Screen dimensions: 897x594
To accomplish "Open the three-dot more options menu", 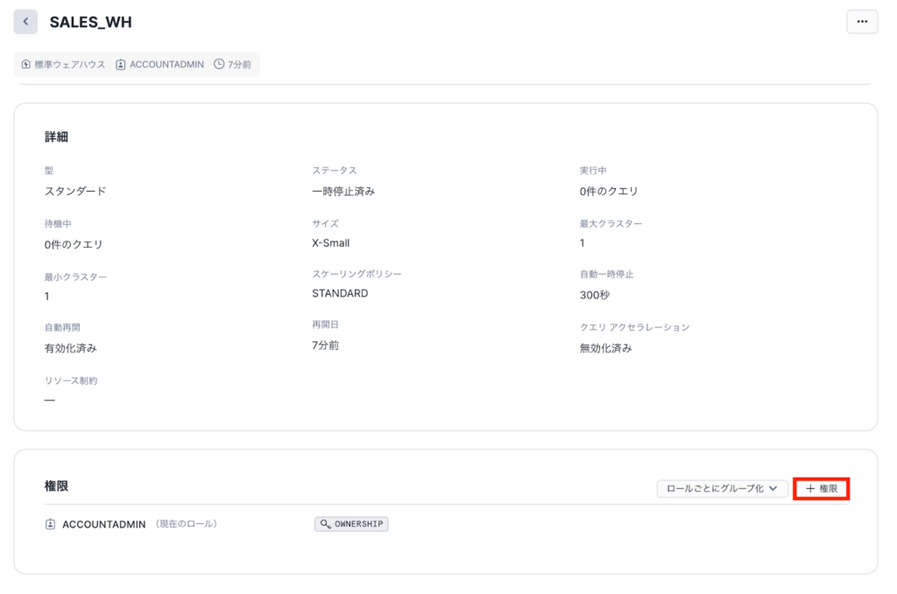I will click(x=861, y=22).
